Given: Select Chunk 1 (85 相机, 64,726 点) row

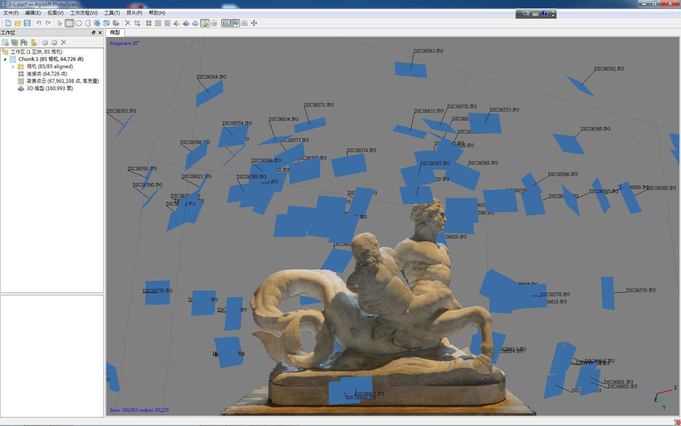Looking at the screenshot, I should click(x=51, y=59).
